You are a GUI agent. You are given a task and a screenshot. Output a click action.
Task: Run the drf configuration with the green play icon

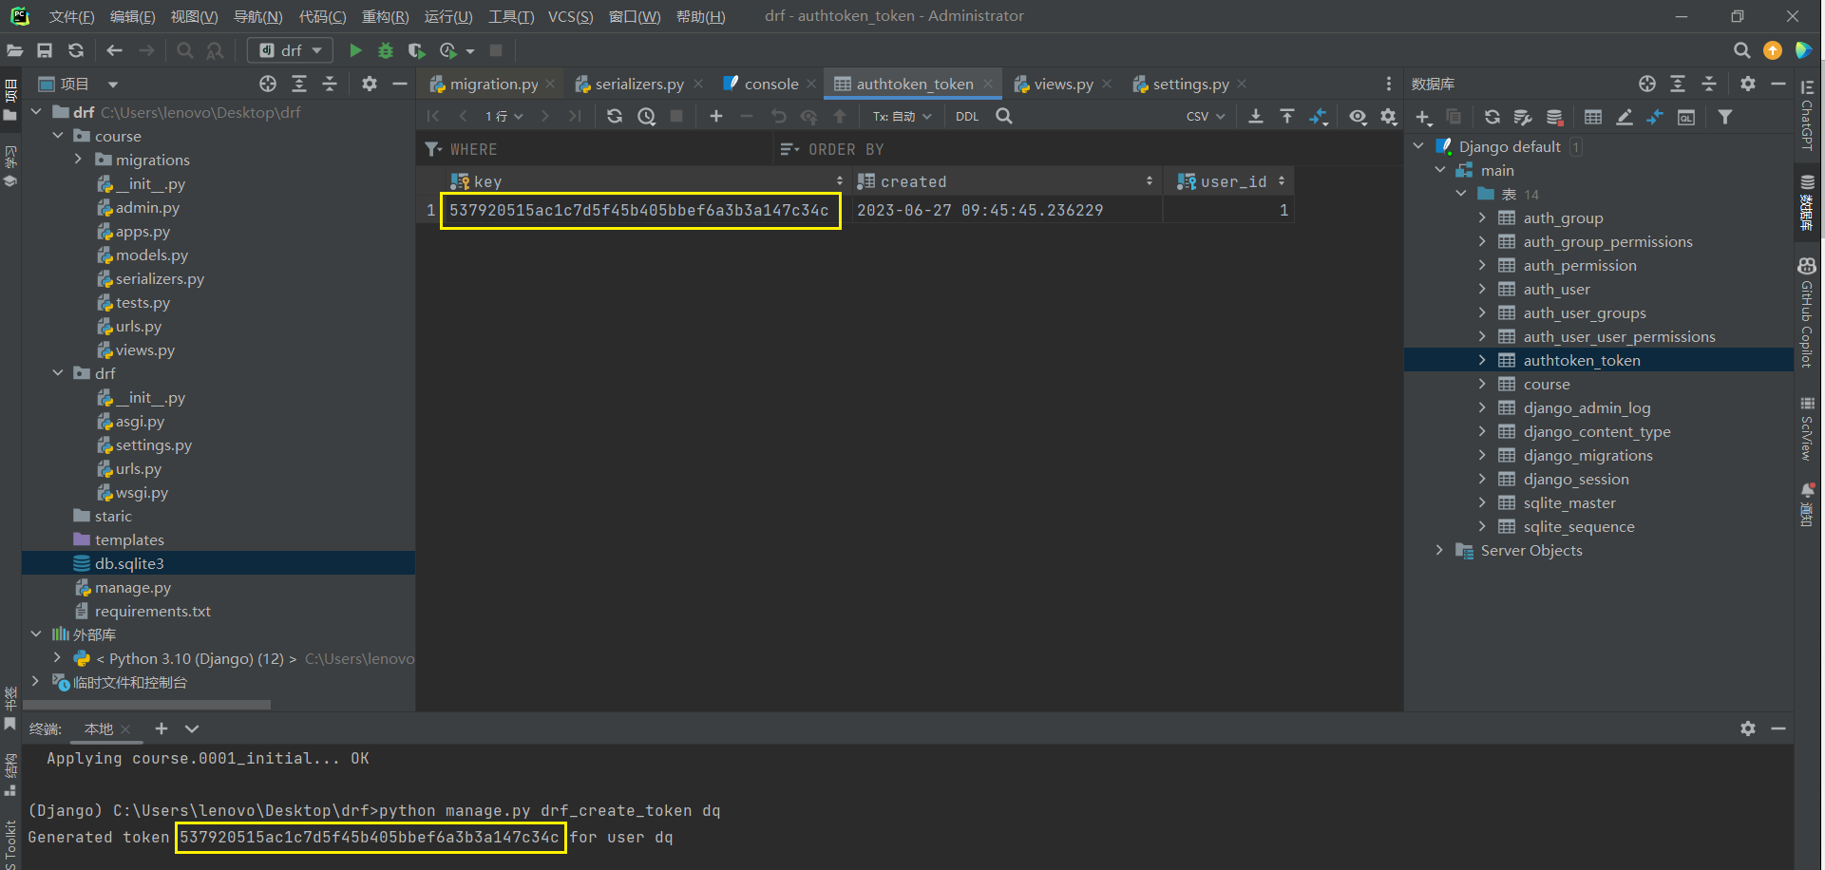355,50
